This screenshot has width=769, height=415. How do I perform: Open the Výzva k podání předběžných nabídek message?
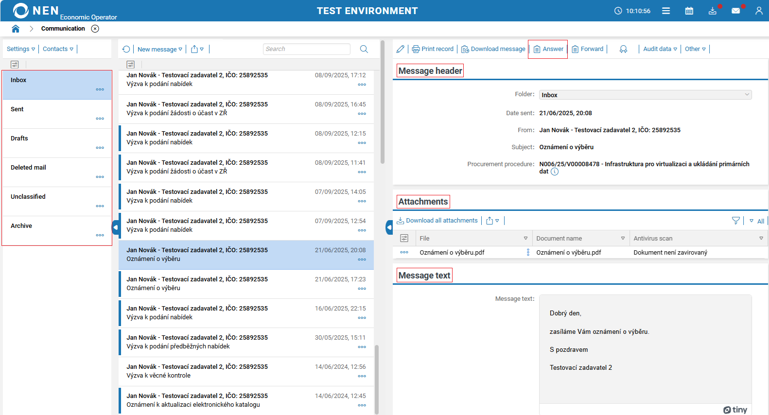point(246,343)
